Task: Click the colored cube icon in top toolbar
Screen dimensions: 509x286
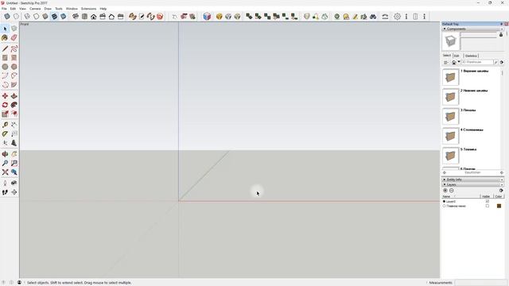Action: [207, 17]
